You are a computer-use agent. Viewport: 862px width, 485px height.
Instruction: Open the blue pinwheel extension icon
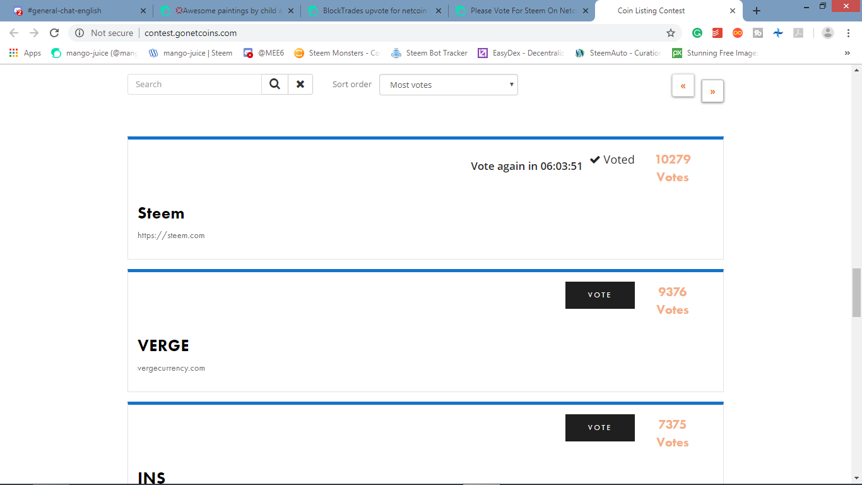coord(778,33)
